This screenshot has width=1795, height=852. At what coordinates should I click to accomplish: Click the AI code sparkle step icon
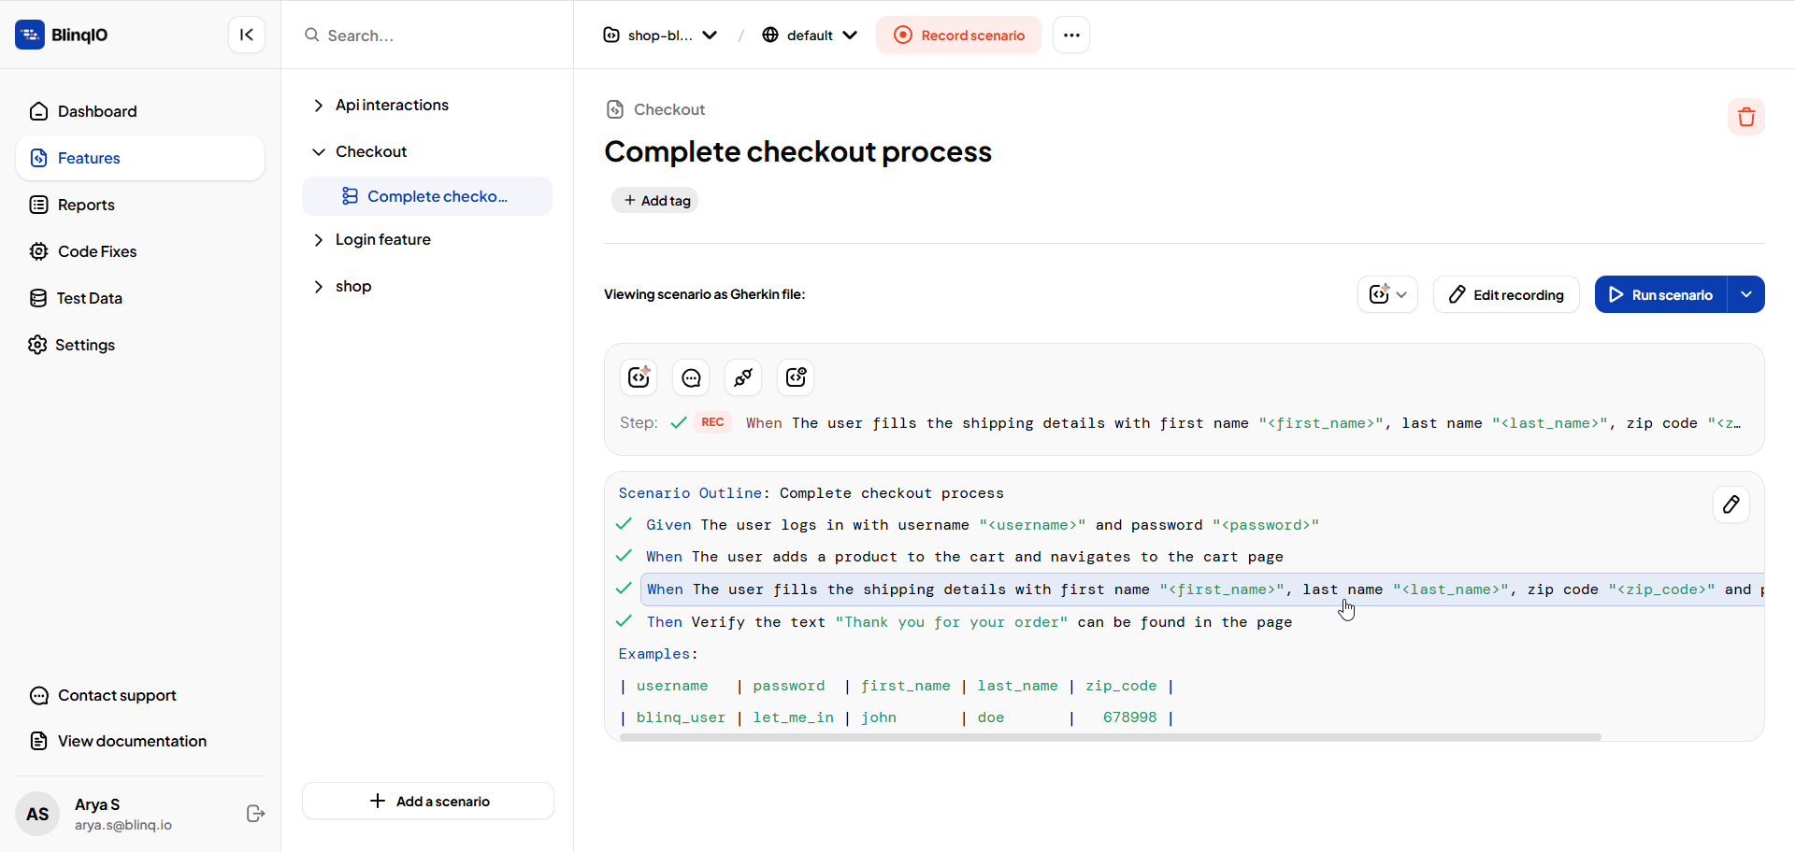point(639,377)
